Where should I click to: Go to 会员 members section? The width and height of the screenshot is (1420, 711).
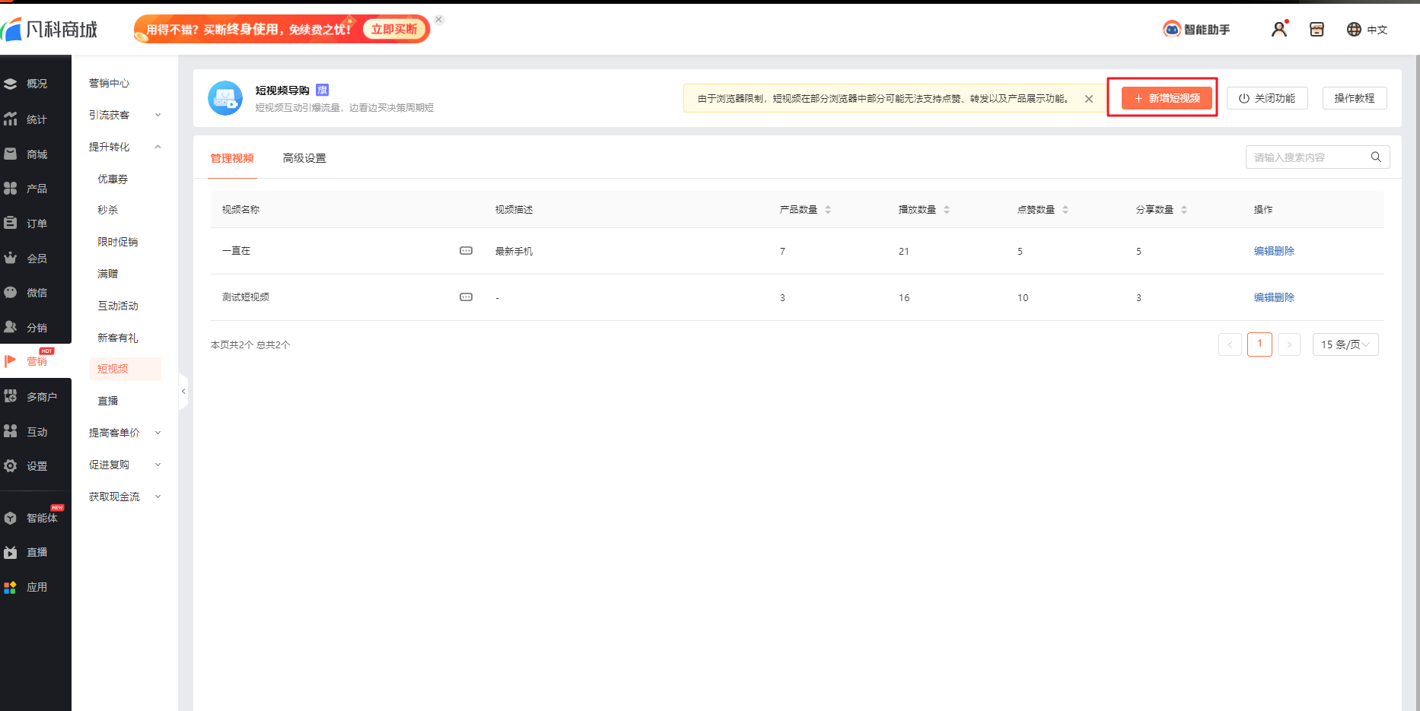click(36, 259)
